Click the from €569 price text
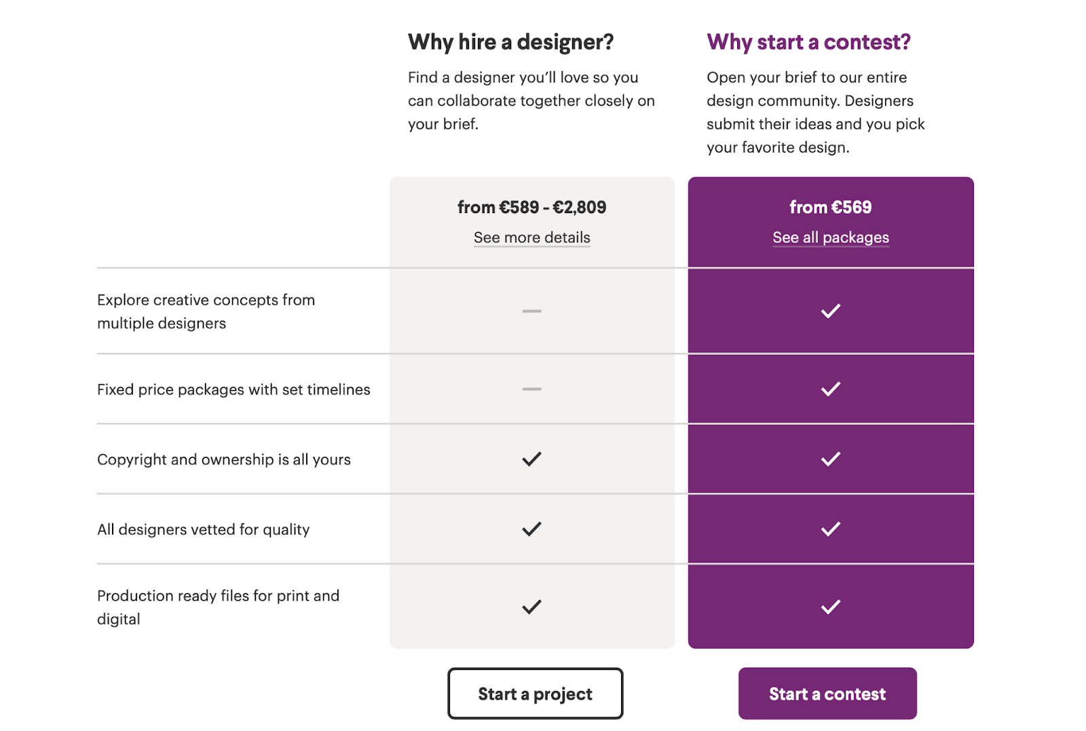Image resolution: width=1086 pixels, height=731 pixels. 830,207
